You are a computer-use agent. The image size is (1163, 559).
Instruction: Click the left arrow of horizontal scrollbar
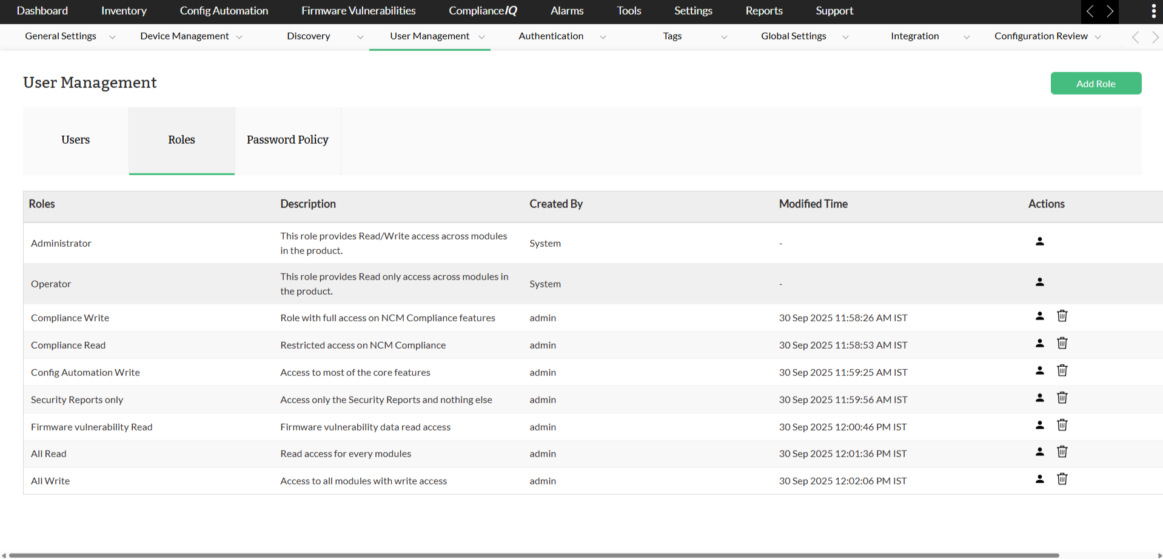point(4,555)
